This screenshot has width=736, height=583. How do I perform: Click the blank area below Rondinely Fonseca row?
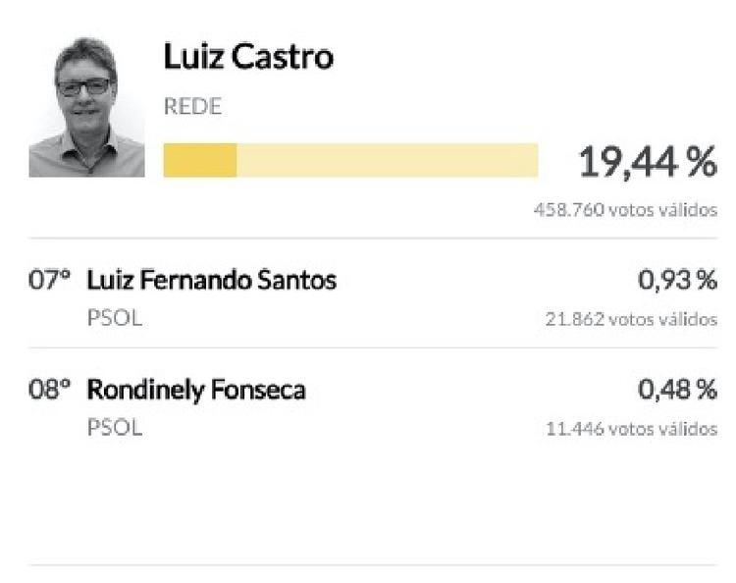373,501
